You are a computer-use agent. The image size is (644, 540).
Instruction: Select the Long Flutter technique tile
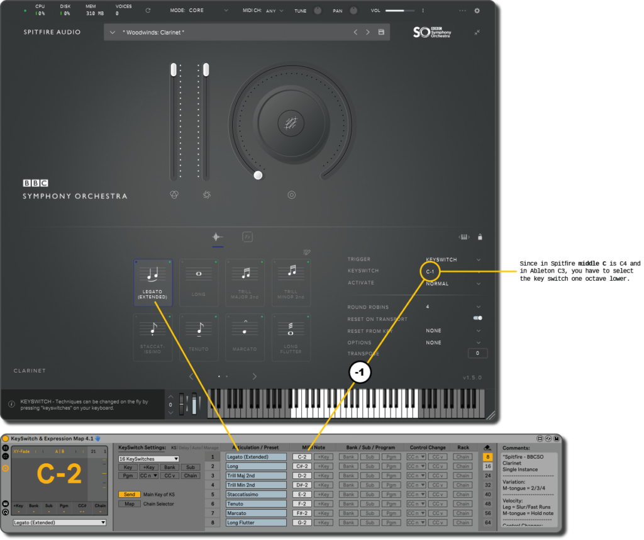[291, 338]
